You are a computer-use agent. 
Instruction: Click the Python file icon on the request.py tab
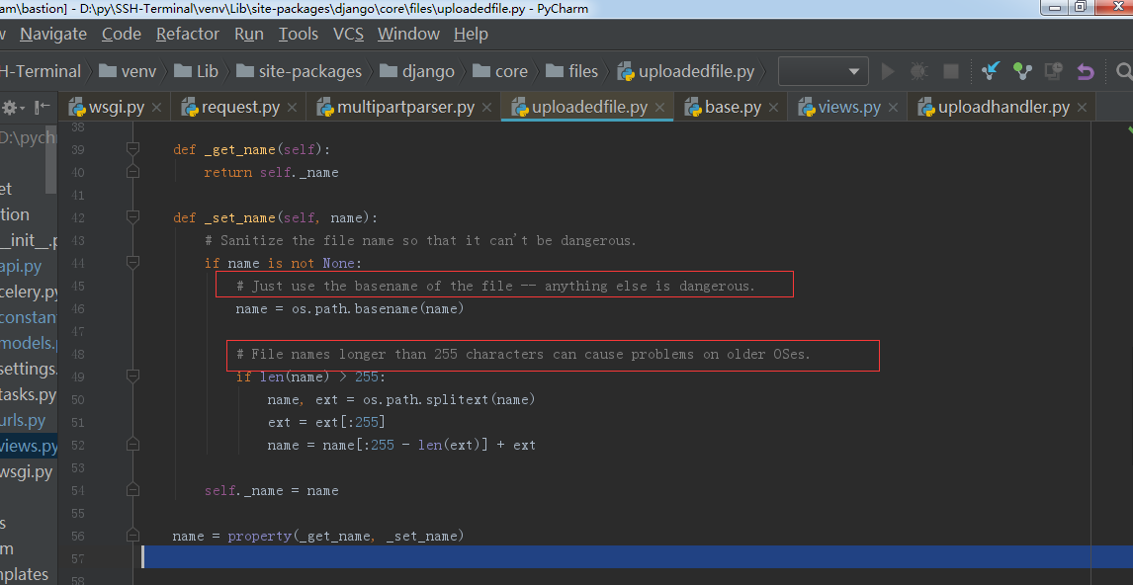[x=189, y=108]
